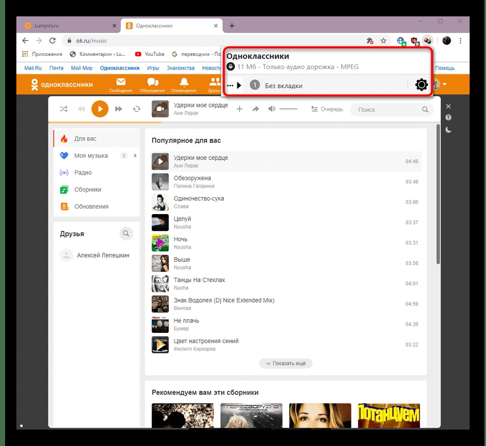Play the track Выше
Screen dimensions: 486x446
click(286, 263)
